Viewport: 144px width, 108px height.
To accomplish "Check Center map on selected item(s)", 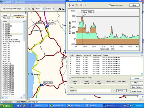I will [x=70, y=78].
